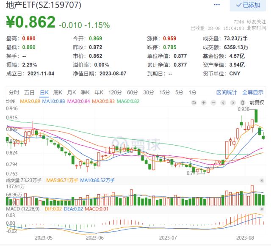The height and width of the screenshot is (246, 271).
Task: Click the DEA:0.02 MACD value
Action: pos(73,209)
